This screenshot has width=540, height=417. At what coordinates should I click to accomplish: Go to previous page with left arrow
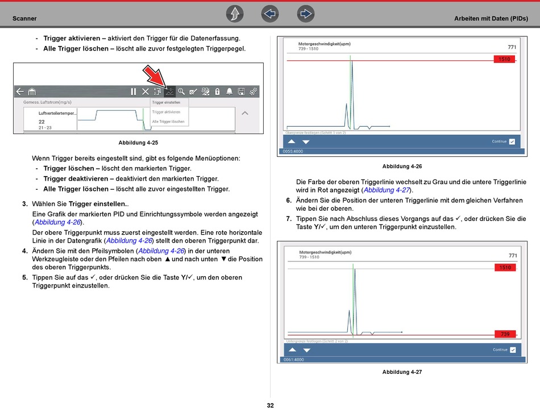click(x=270, y=14)
